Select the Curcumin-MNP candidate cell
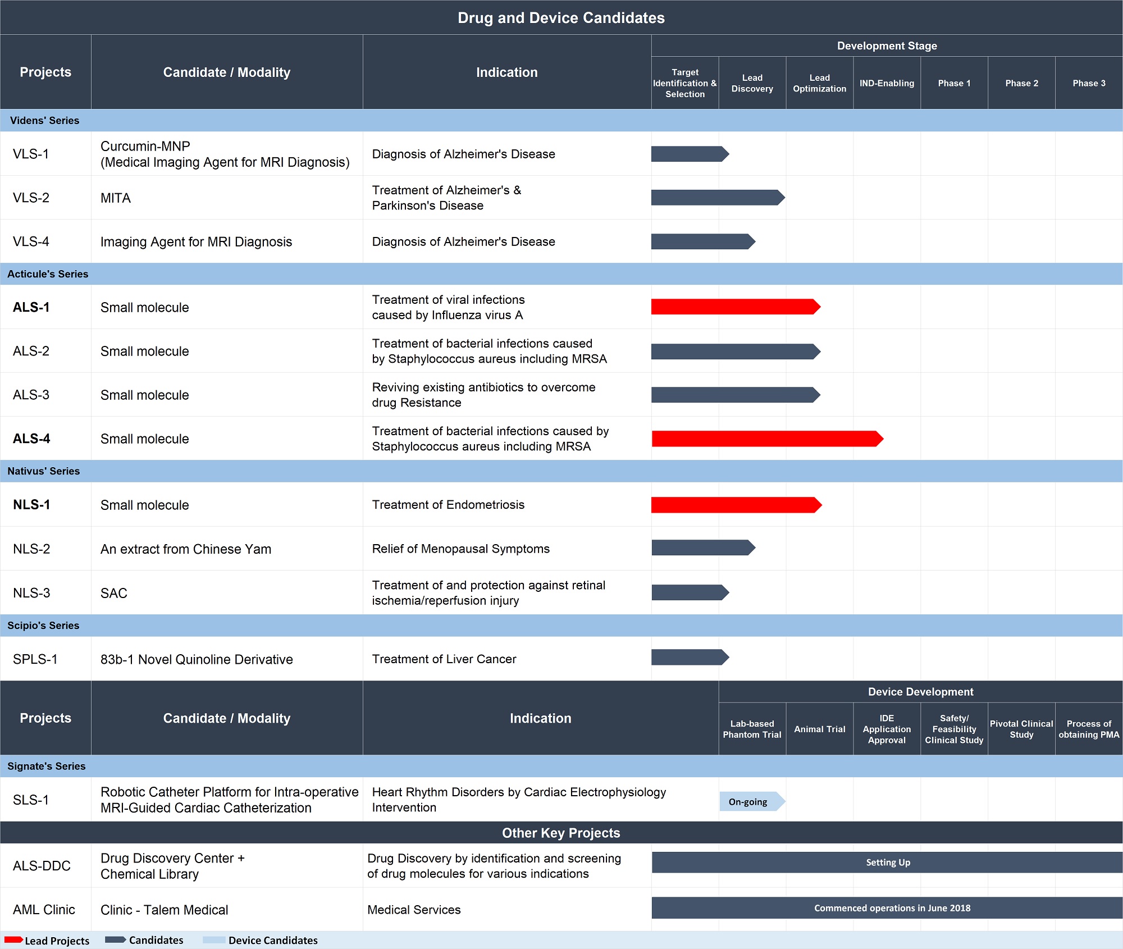1123x949 pixels. pos(227,154)
